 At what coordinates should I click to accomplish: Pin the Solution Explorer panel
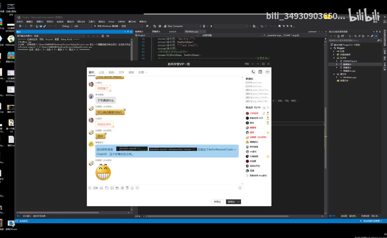(x=377, y=32)
